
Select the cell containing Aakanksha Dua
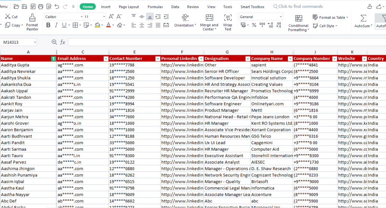pyautogui.click(x=28, y=84)
